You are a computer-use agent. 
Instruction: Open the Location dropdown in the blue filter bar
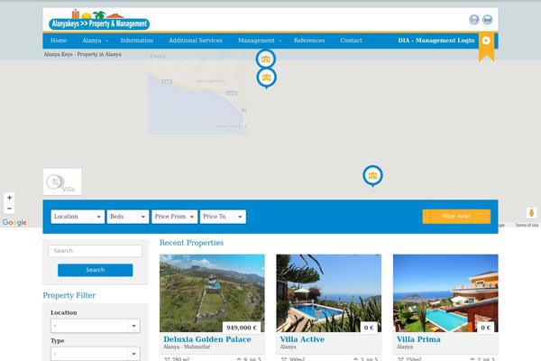click(78, 217)
